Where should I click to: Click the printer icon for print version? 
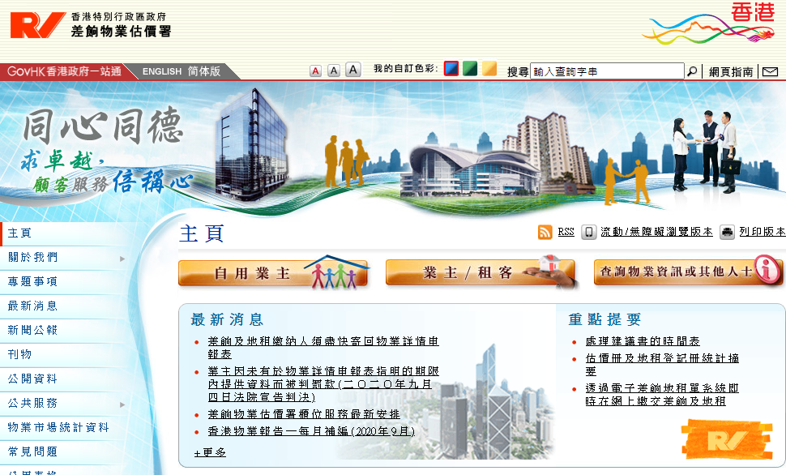pos(727,232)
